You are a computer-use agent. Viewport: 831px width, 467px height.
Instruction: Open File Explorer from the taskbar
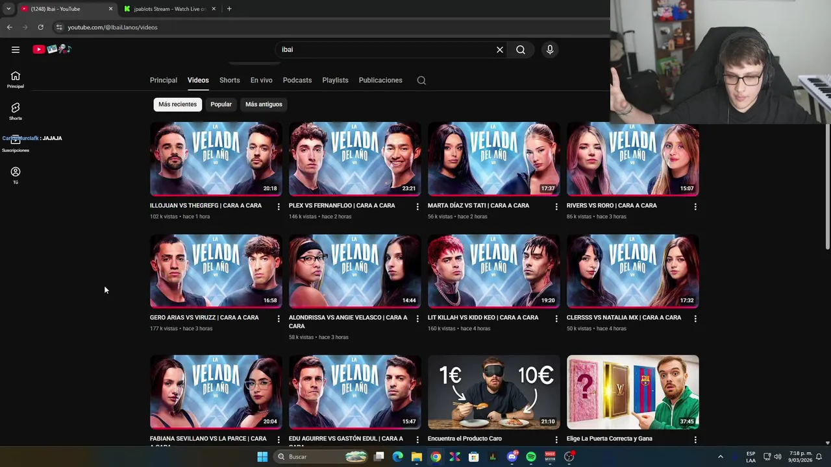pyautogui.click(x=417, y=457)
